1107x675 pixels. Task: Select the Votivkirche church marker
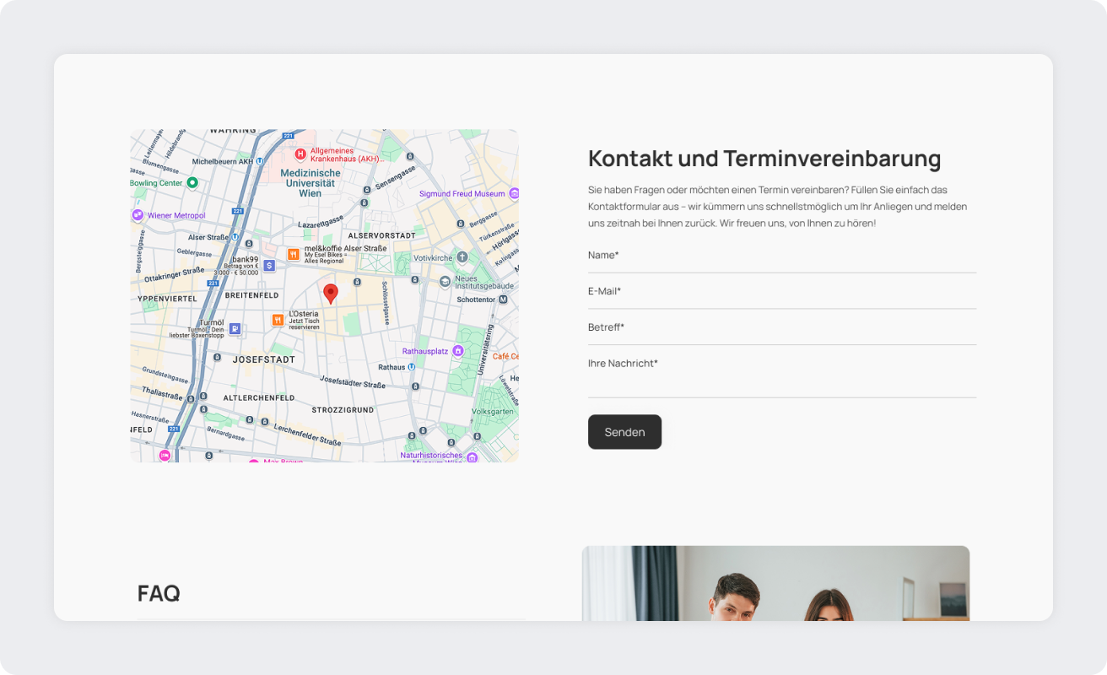coord(462,257)
